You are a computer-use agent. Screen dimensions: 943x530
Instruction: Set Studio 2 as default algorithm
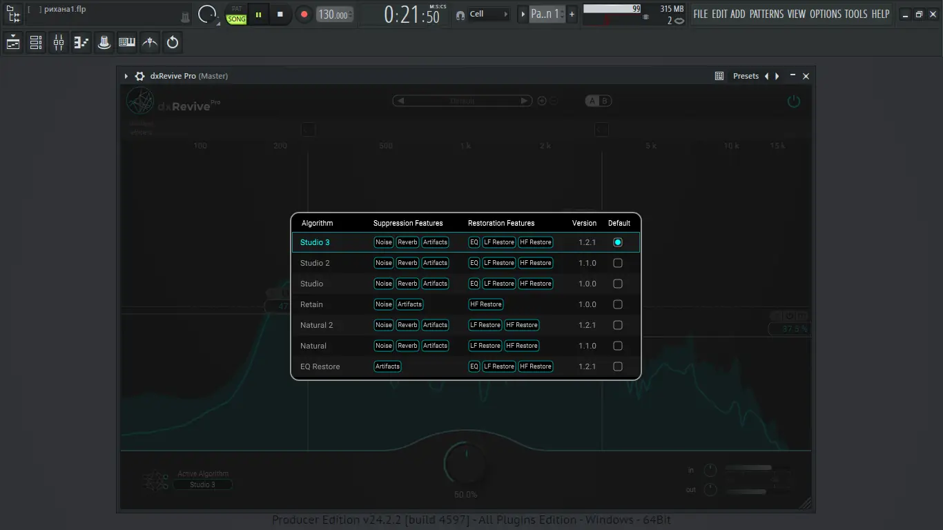[618, 263]
